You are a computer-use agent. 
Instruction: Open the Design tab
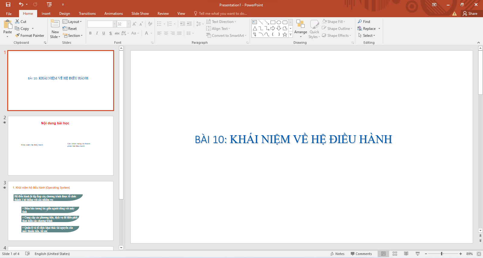64,14
